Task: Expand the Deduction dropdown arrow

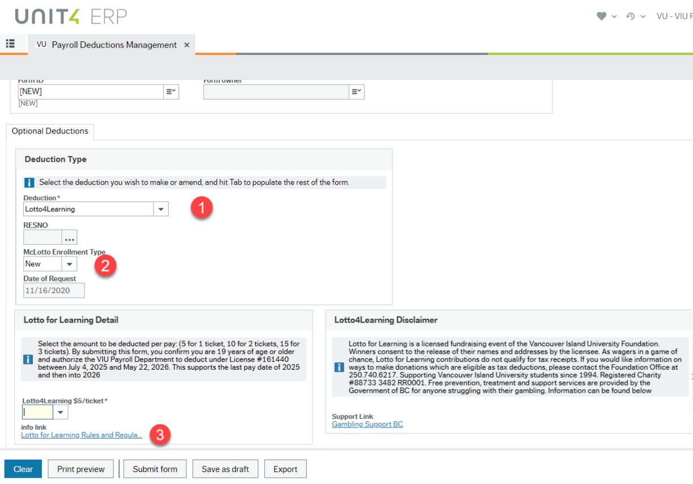Action: pyautogui.click(x=161, y=209)
